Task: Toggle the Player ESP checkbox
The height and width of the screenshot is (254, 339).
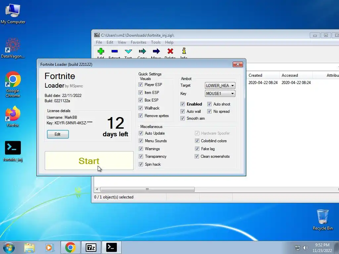Action: click(140, 84)
